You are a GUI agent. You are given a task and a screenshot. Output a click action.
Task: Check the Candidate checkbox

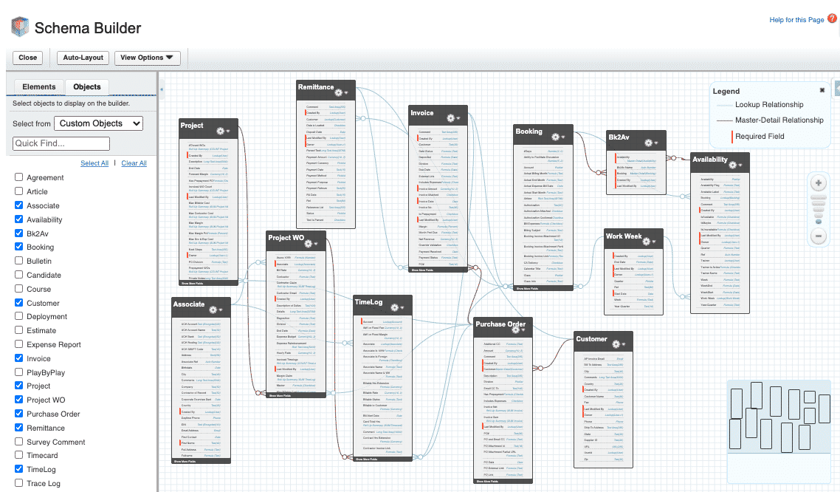[x=18, y=274]
